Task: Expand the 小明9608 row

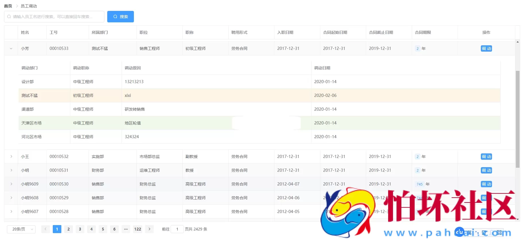Action: point(11,198)
